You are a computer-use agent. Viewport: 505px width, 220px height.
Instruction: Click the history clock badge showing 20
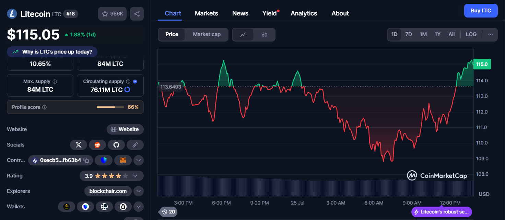[x=168, y=212]
